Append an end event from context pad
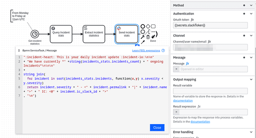 pos(143,26)
